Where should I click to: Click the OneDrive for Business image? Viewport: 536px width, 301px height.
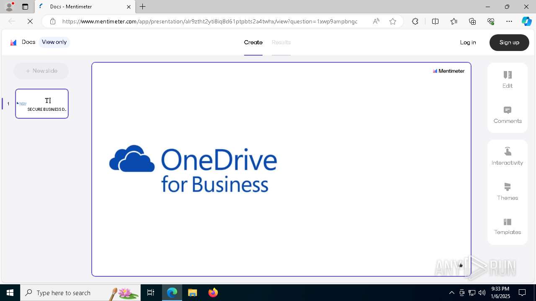pos(193,169)
